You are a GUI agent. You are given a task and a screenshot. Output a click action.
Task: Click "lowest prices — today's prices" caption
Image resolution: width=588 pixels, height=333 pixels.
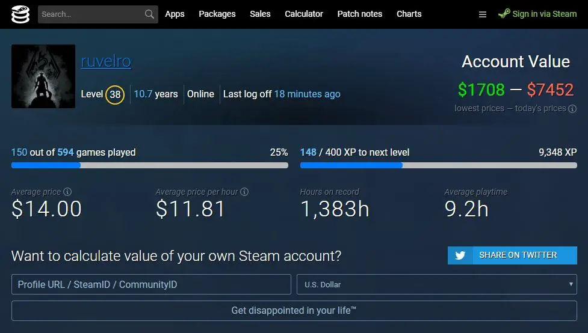[510, 109]
